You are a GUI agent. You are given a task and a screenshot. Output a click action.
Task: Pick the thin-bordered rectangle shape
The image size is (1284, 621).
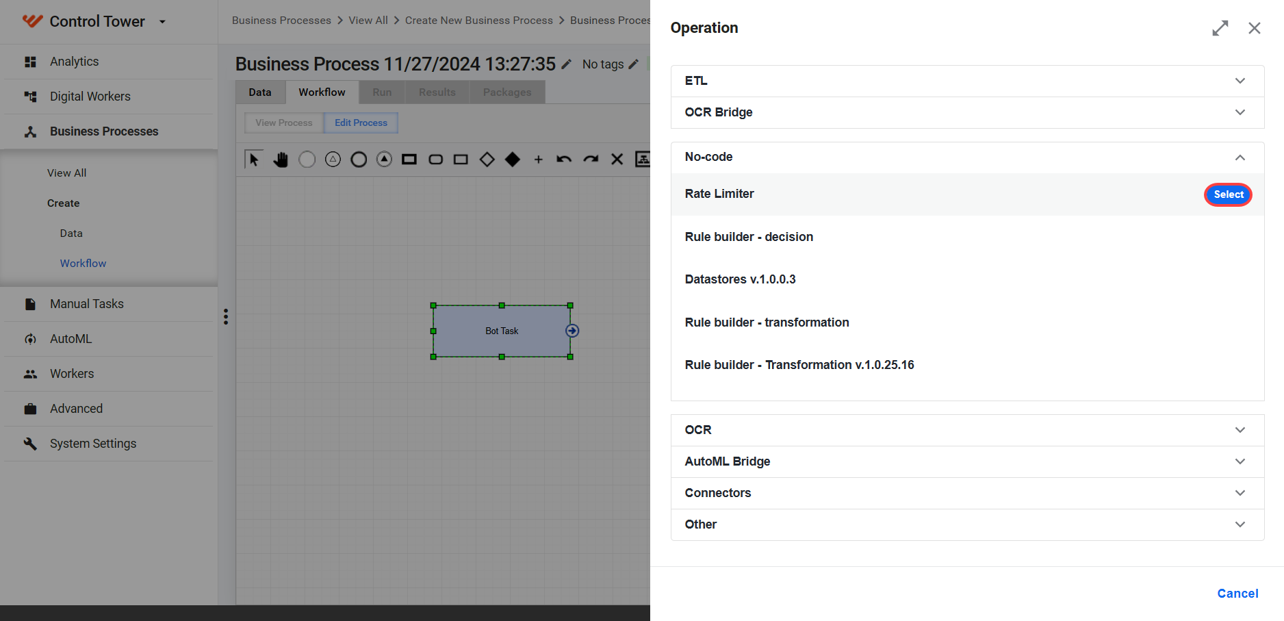[461, 160]
